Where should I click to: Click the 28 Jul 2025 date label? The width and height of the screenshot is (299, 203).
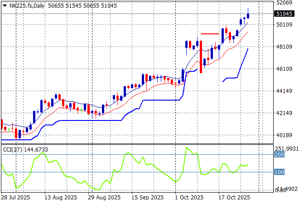(x=16, y=198)
